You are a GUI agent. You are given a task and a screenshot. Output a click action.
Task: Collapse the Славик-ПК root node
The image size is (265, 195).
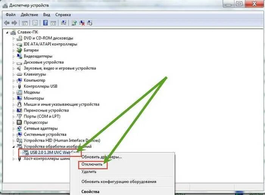(7, 32)
